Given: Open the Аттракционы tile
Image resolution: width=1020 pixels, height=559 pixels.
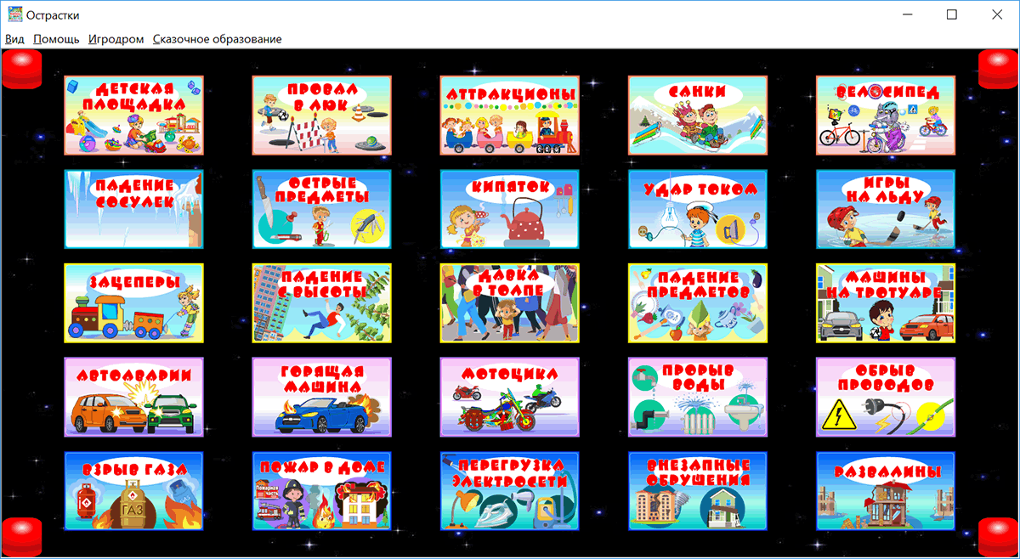Looking at the screenshot, I should pyautogui.click(x=509, y=116).
